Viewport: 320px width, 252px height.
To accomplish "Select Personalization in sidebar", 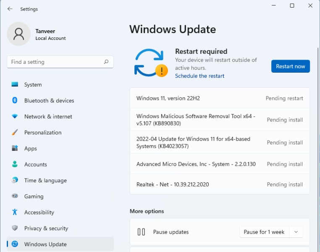I will click(60, 132).
